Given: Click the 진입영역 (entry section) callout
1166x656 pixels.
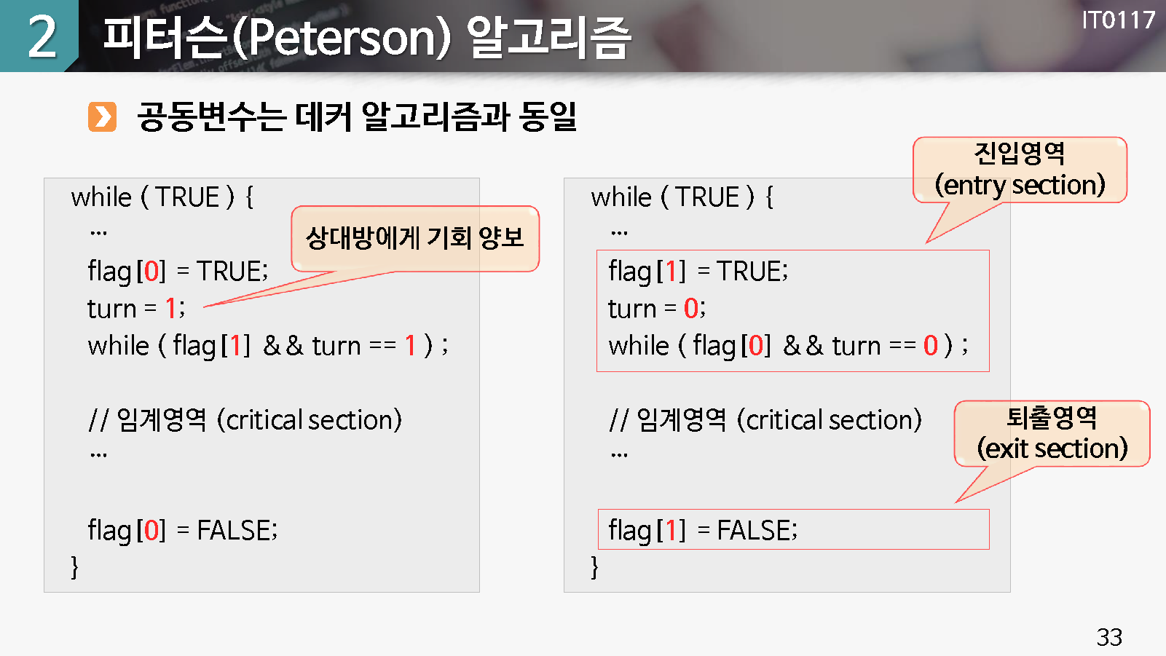Looking at the screenshot, I should coord(1020,170).
